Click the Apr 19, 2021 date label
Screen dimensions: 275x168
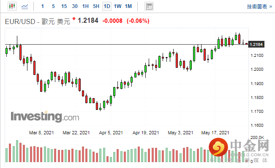click(x=146, y=133)
